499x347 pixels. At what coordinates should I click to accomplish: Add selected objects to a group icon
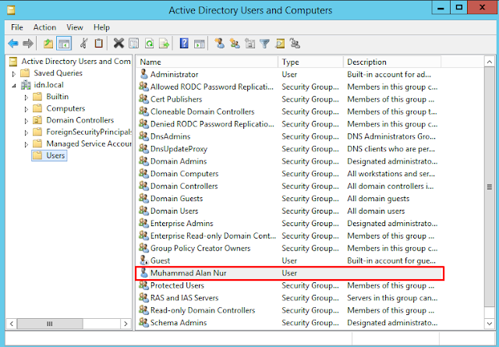click(x=295, y=44)
